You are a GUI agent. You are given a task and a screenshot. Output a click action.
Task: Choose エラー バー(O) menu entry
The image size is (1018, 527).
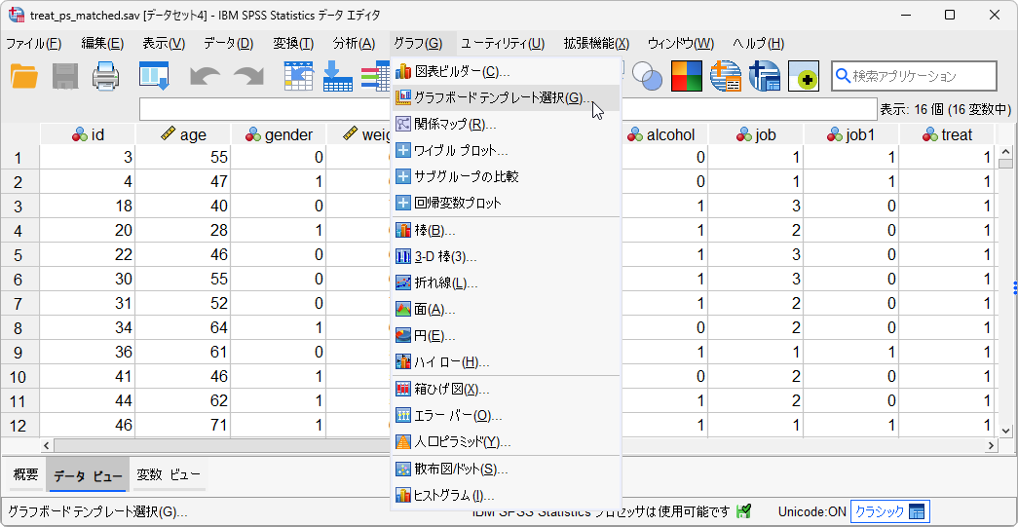tap(507, 416)
